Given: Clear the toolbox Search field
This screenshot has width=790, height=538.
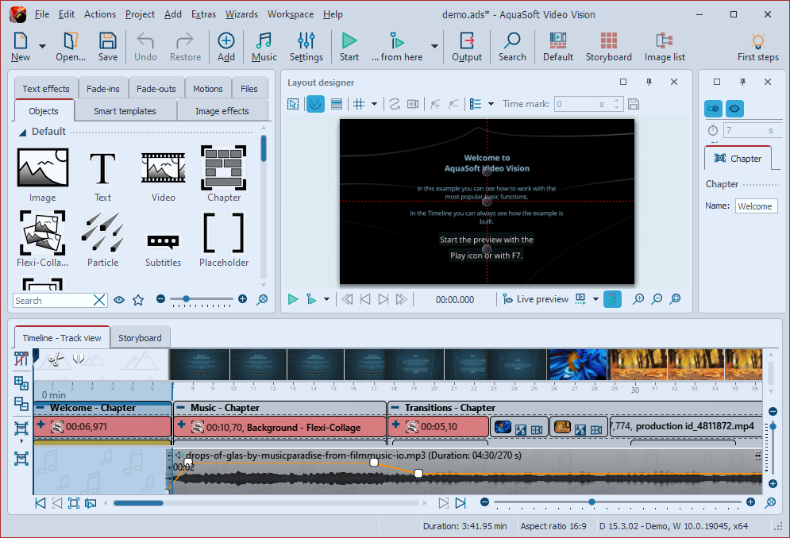Looking at the screenshot, I should point(99,301).
